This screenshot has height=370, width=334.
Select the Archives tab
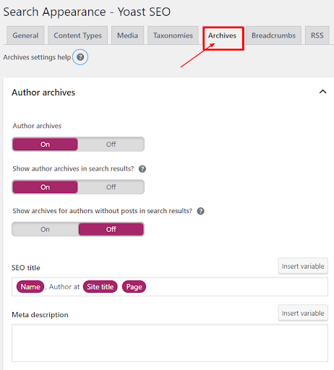[x=222, y=35]
